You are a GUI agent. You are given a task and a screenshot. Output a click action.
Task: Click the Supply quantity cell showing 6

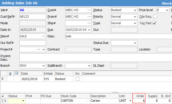tap(152, 101)
